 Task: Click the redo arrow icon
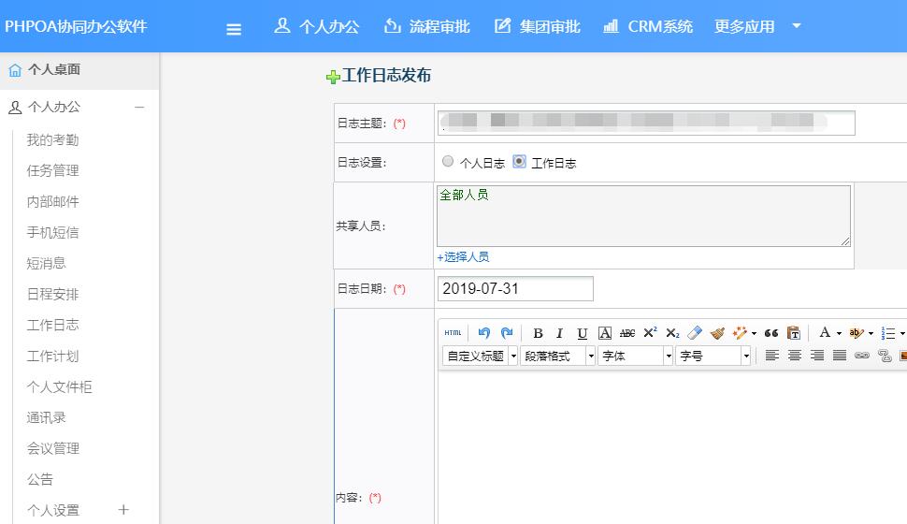[x=507, y=333]
